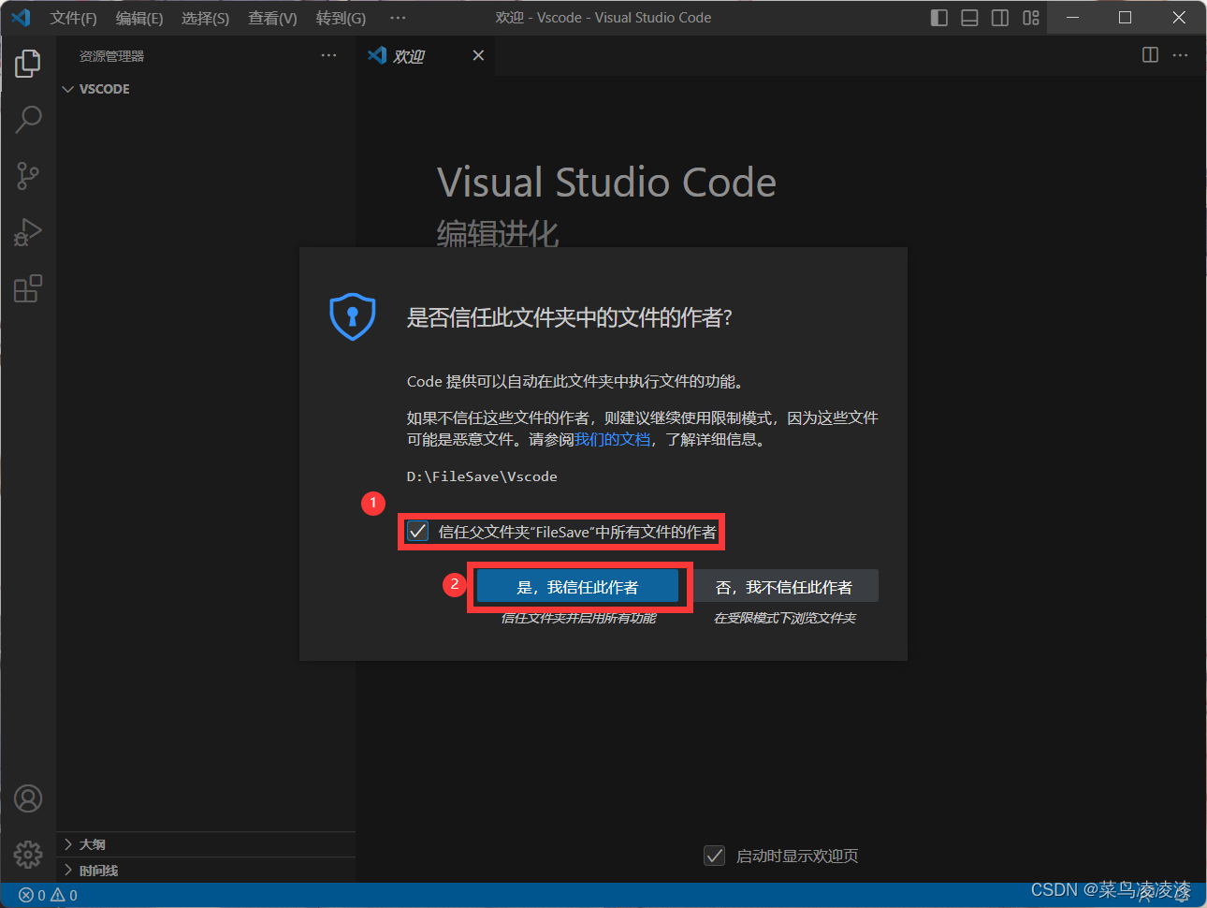Open the 转到(G) menu

click(341, 18)
